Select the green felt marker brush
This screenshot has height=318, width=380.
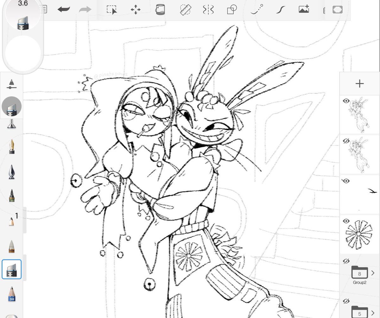point(11,195)
